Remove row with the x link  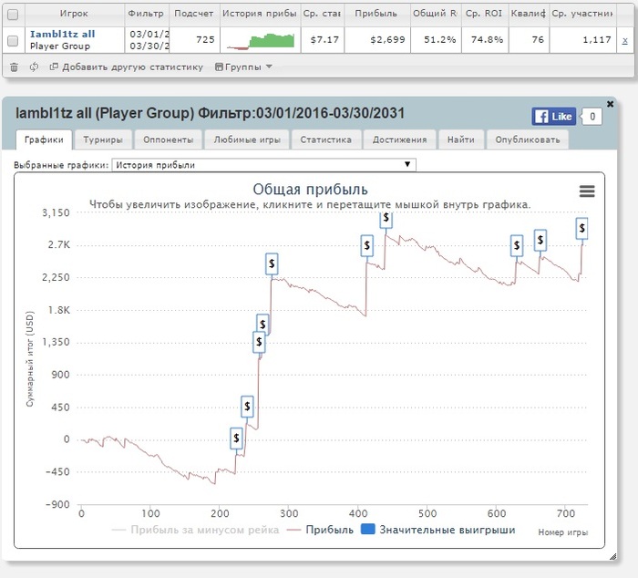(x=624, y=40)
